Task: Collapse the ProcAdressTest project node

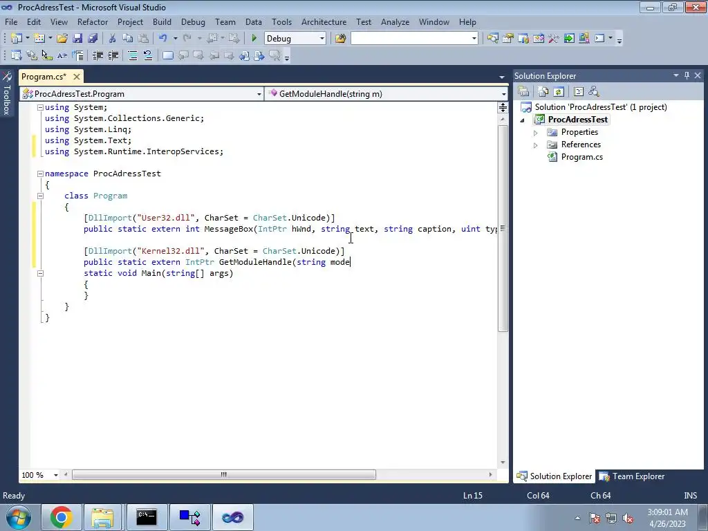Action: tap(523, 120)
